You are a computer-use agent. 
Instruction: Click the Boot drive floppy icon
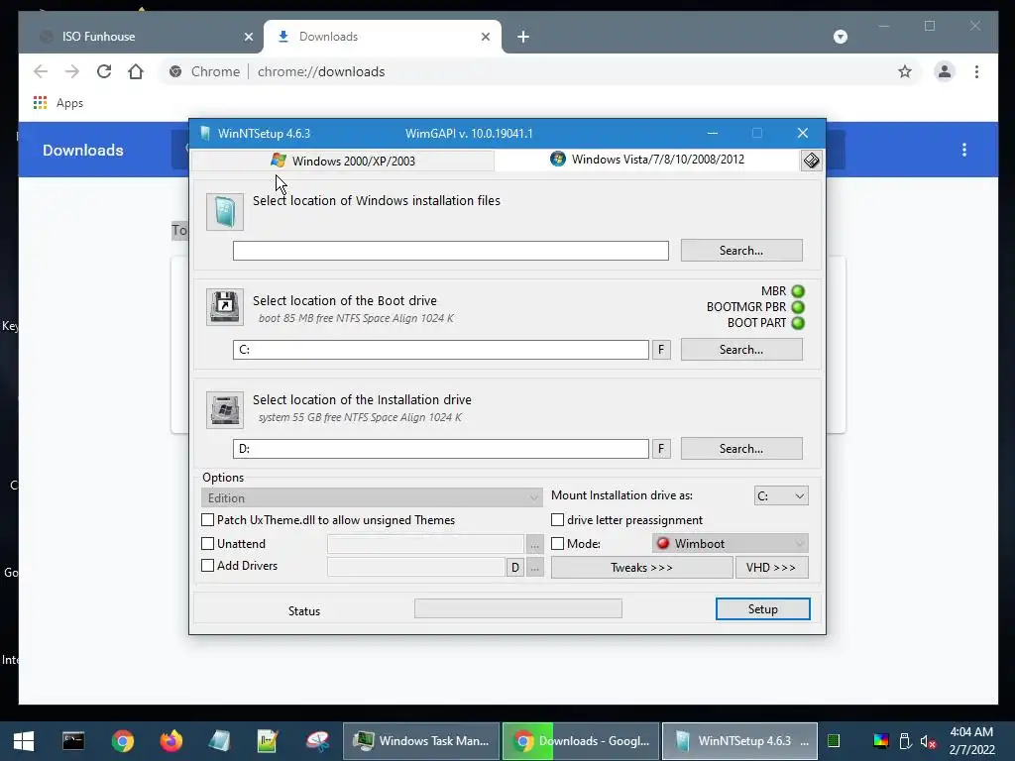coord(225,307)
